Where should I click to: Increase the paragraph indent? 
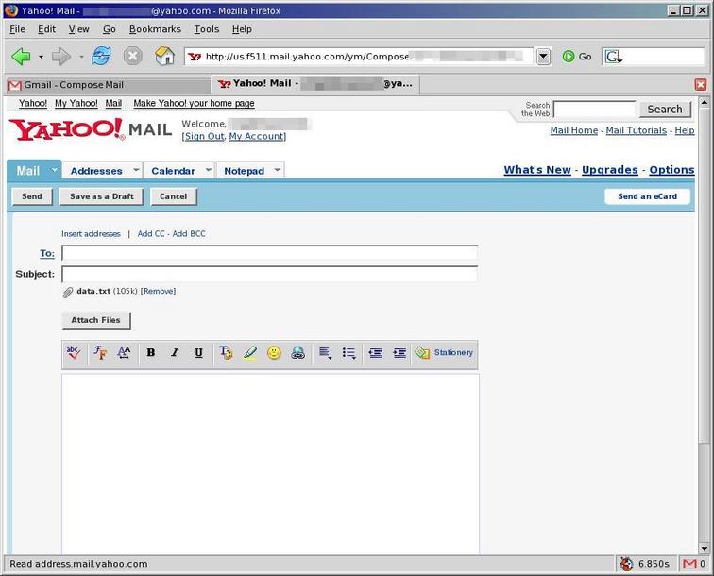399,353
